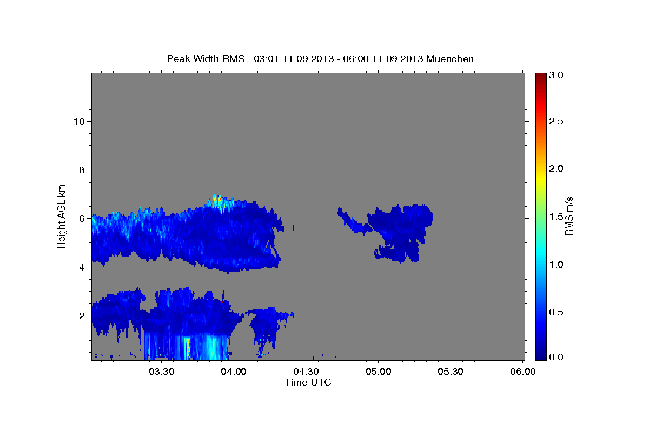Click the 'RMS m/s' colorbar title

(x=569, y=215)
